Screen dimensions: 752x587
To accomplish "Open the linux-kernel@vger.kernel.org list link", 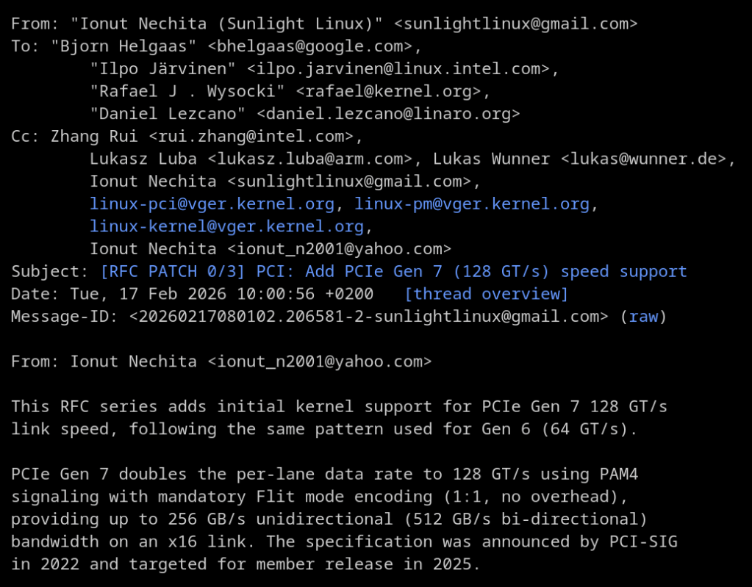I will pos(226,226).
